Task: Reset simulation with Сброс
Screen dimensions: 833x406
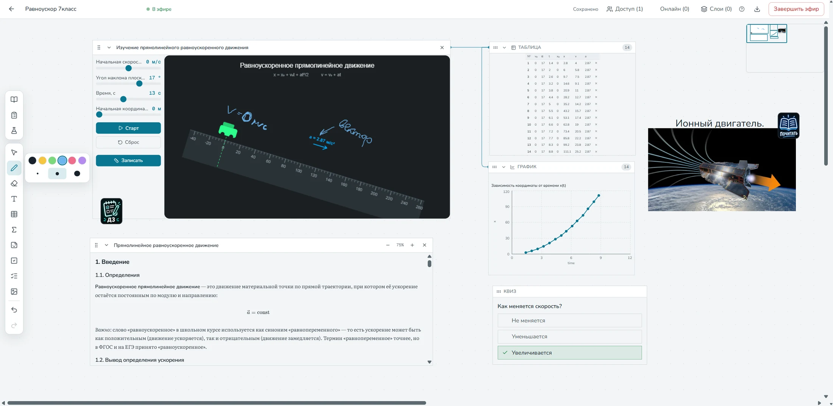Action: [x=128, y=142]
